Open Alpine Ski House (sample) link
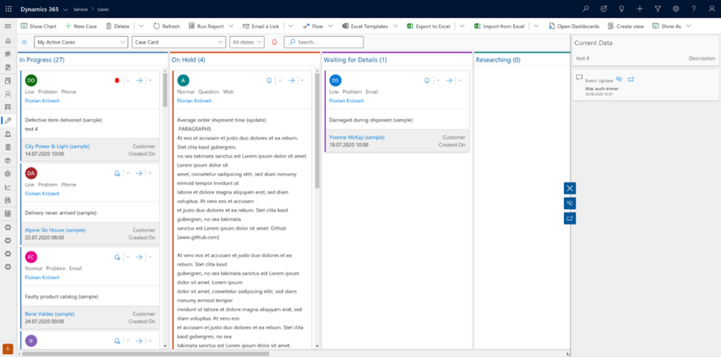 55,230
